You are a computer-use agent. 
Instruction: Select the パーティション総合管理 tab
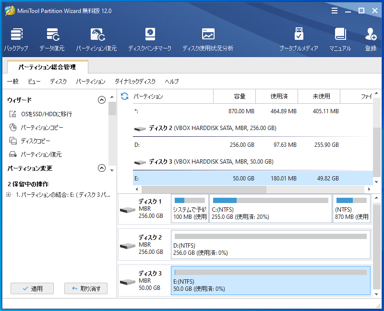tap(48, 67)
